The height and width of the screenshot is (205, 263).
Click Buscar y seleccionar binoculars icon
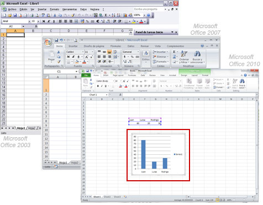197,54
